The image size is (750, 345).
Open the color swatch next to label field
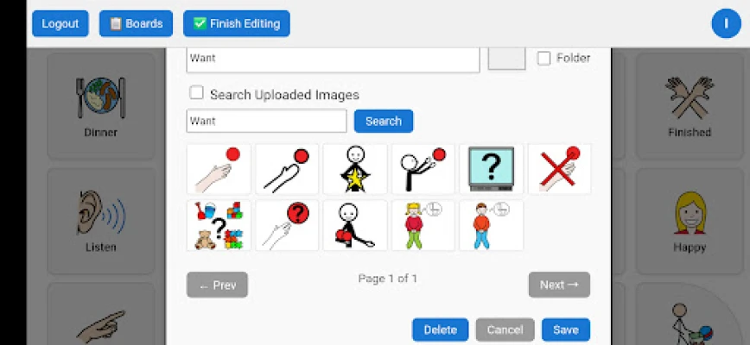click(x=506, y=58)
